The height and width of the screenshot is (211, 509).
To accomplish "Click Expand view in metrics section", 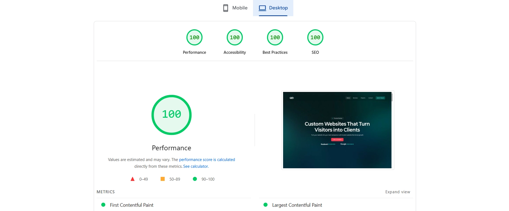I will (x=398, y=192).
